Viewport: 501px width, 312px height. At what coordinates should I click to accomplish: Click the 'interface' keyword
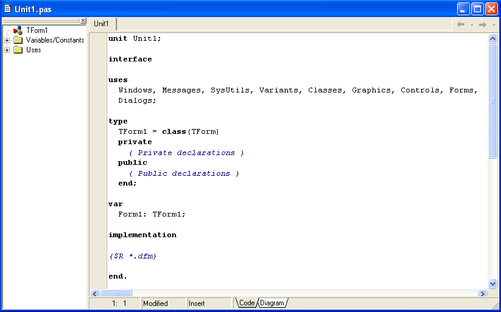(130, 60)
